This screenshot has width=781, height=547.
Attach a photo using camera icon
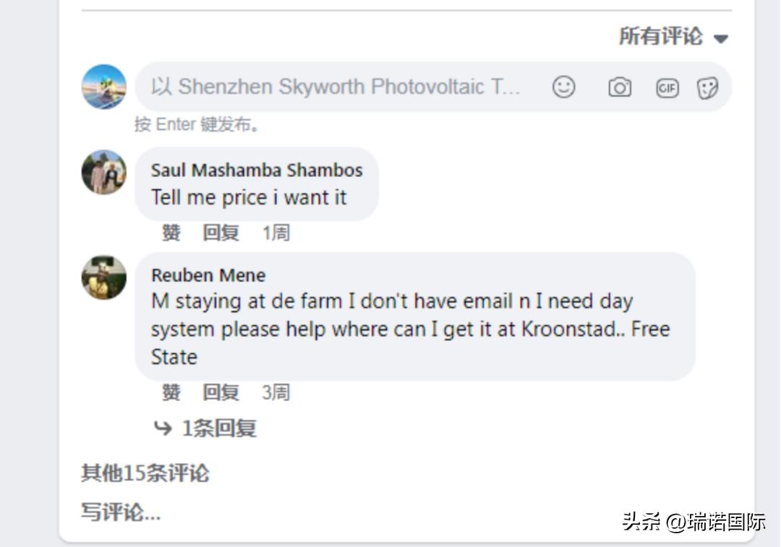click(x=619, y=87)
